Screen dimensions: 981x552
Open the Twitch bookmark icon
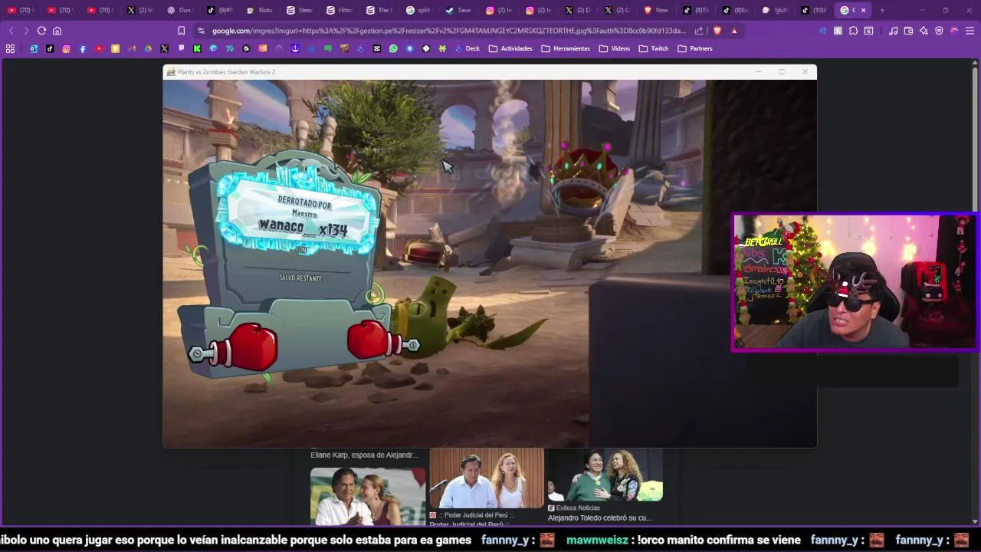(x=181, y=48)
